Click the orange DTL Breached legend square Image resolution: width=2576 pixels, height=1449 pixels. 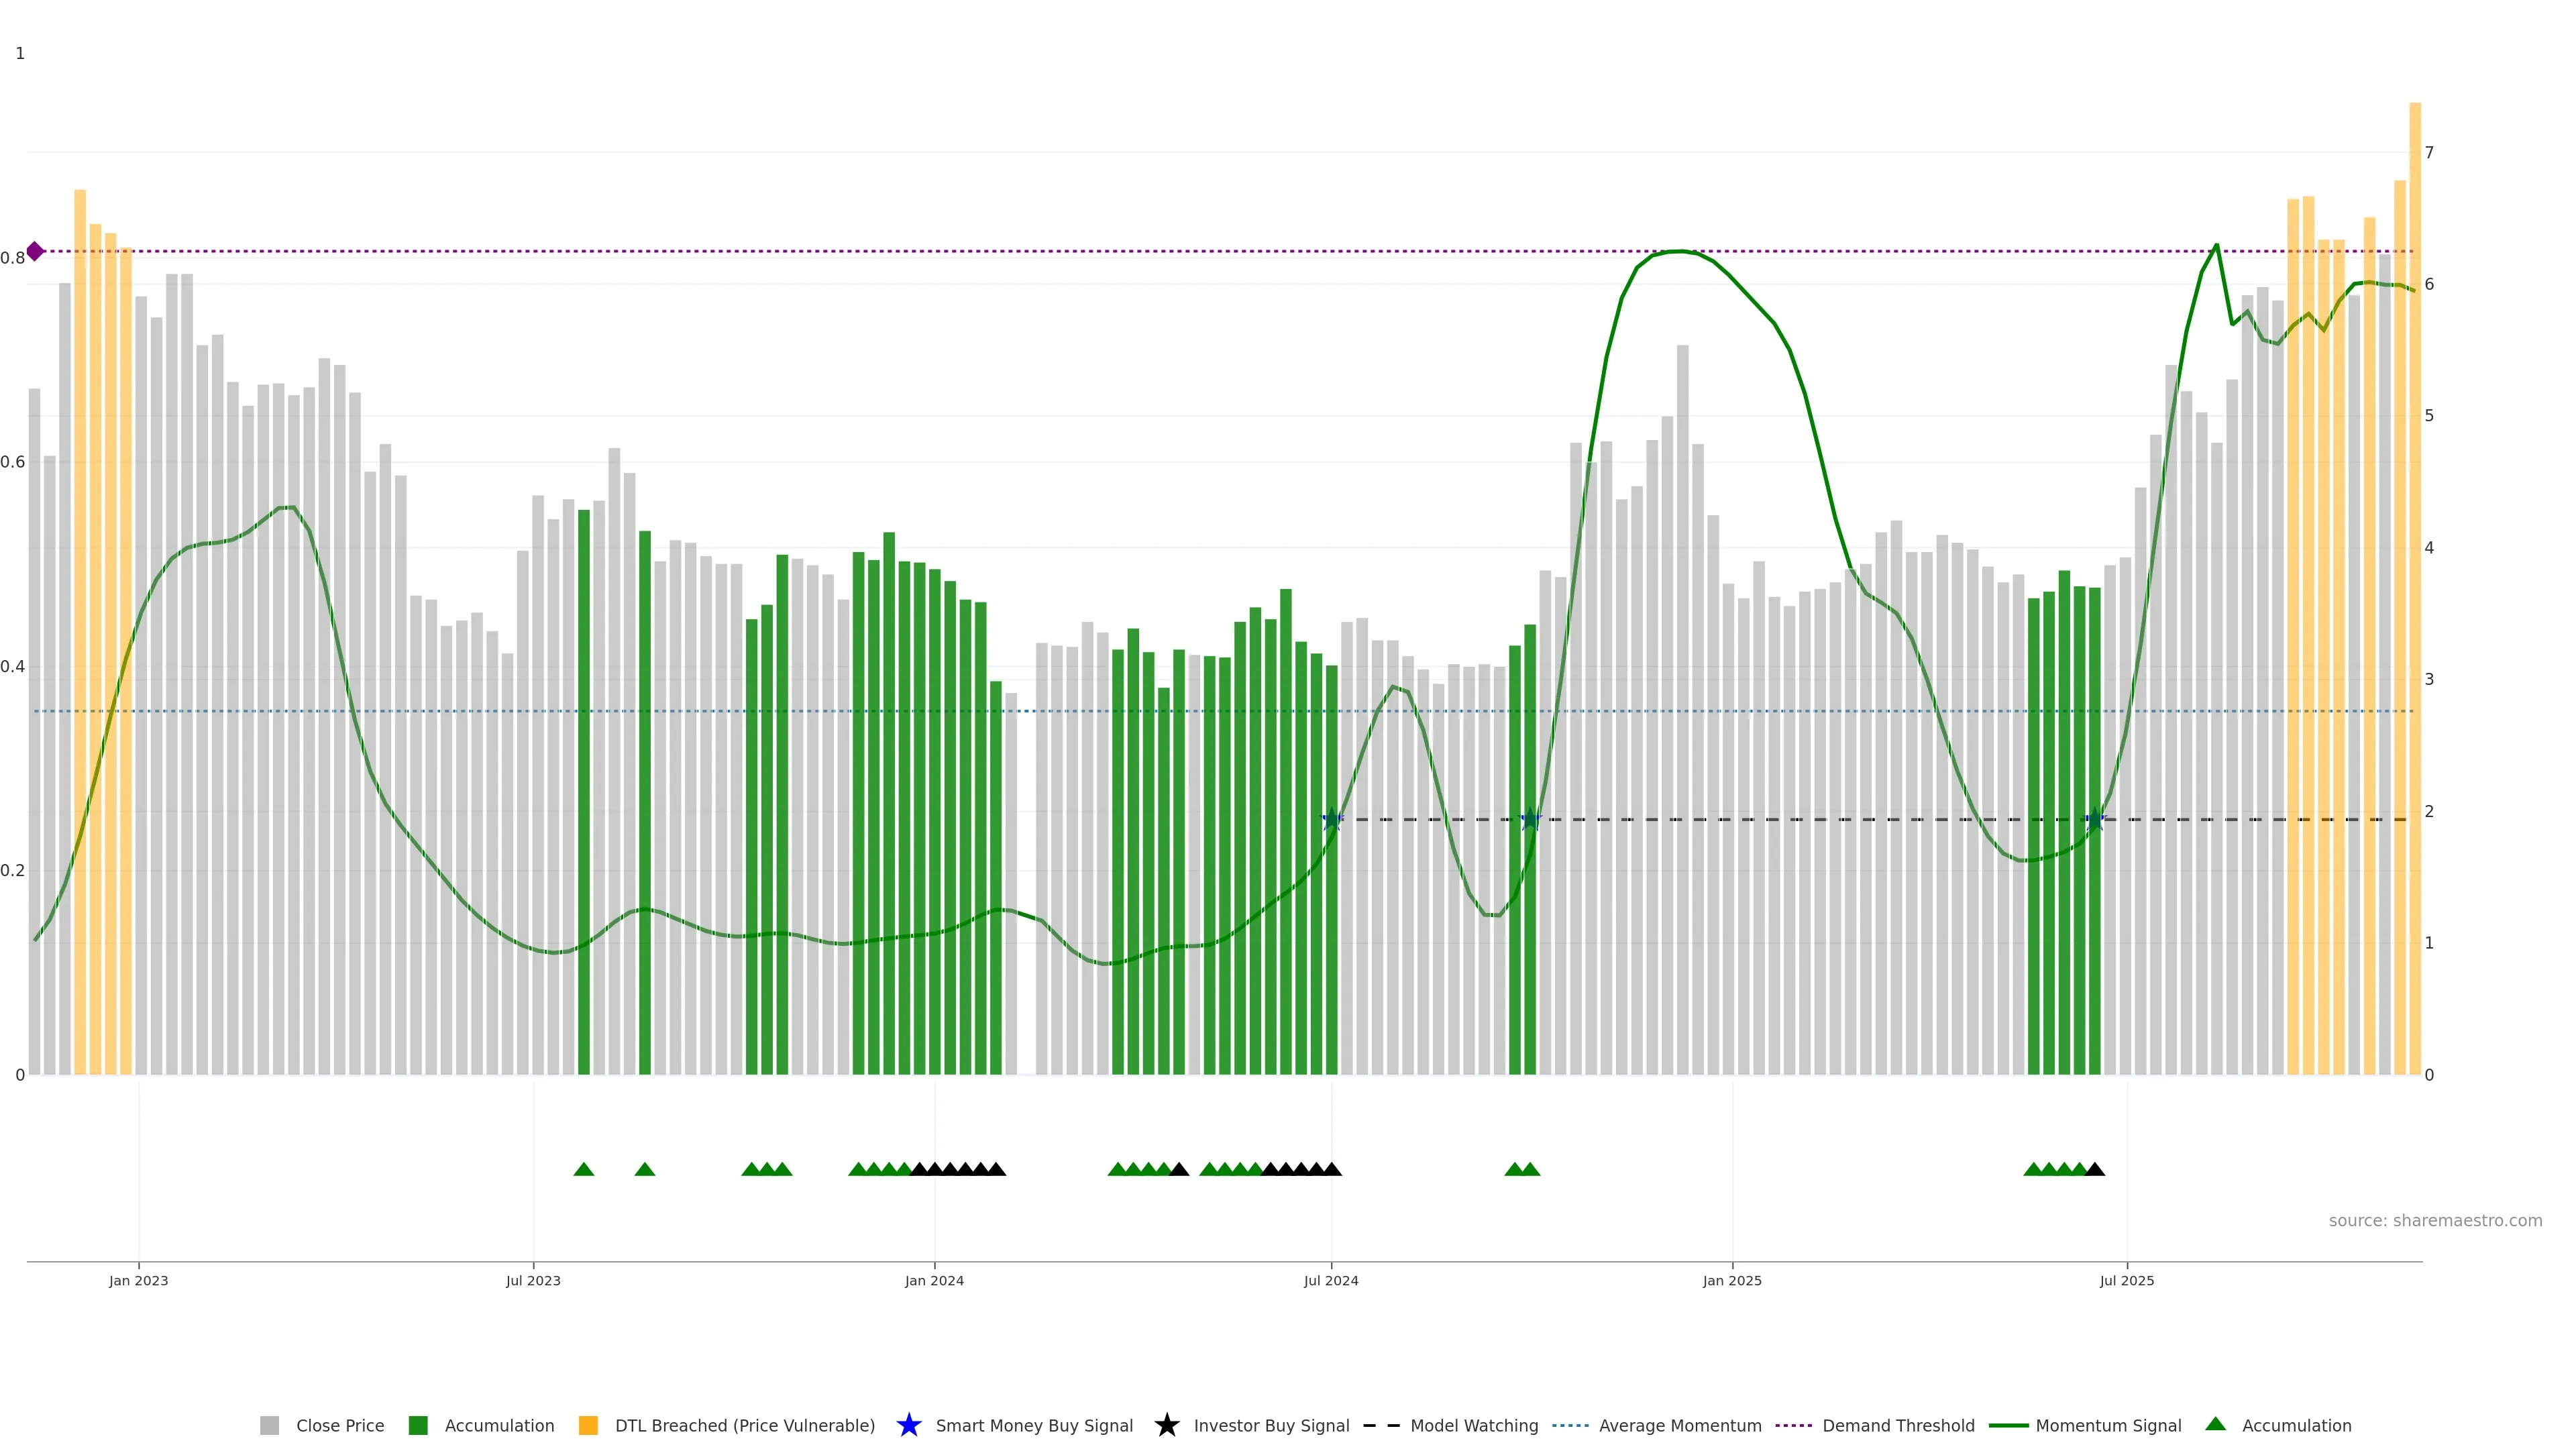588,1425
